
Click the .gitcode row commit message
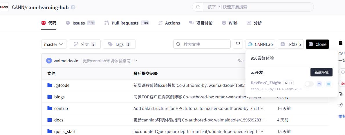click(x=189, y=85)
